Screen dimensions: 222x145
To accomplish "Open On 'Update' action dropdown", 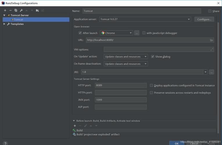I will click(126, 57).
